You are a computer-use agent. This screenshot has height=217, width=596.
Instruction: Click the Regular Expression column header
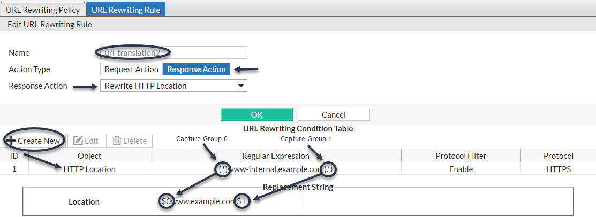276,156
